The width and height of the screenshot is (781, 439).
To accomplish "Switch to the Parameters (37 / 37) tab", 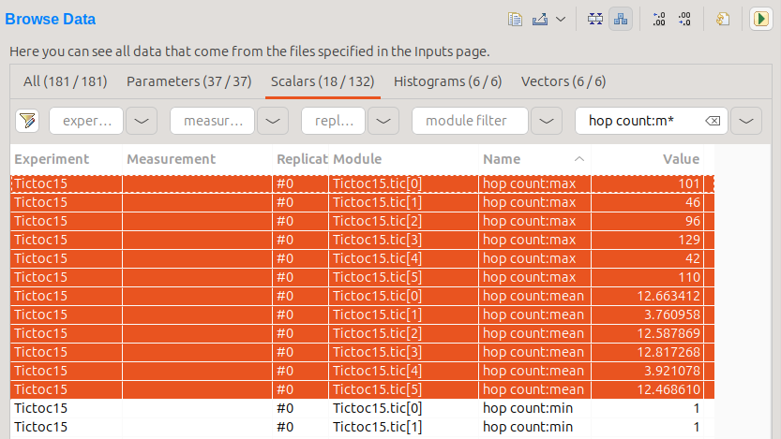I will click(x=188, y=81).
